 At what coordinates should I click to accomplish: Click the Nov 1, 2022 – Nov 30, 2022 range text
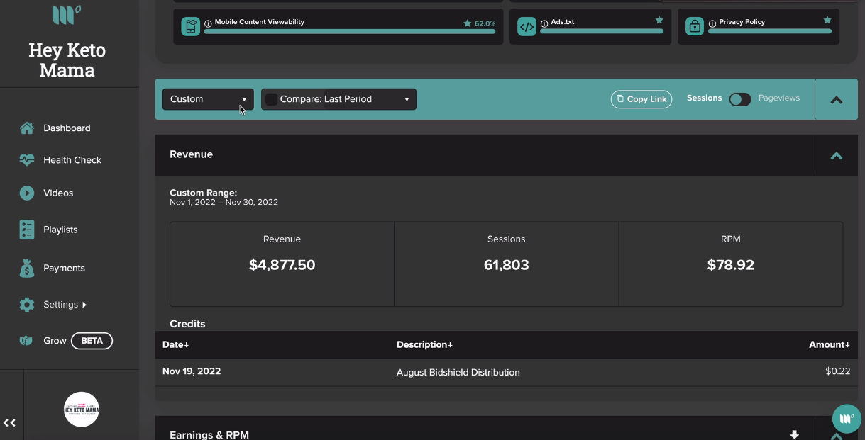pos(224,203)
